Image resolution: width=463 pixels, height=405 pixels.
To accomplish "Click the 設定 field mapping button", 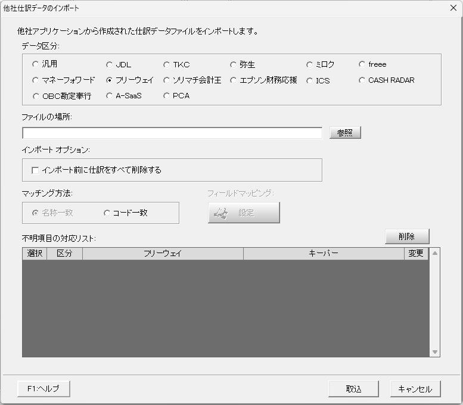I will tap(244, 213).
